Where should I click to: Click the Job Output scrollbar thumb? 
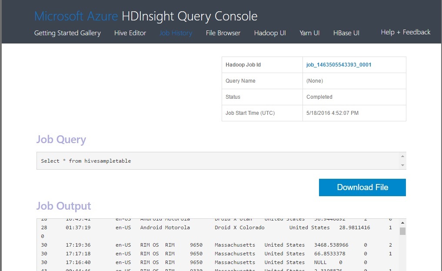pos(402,231)
